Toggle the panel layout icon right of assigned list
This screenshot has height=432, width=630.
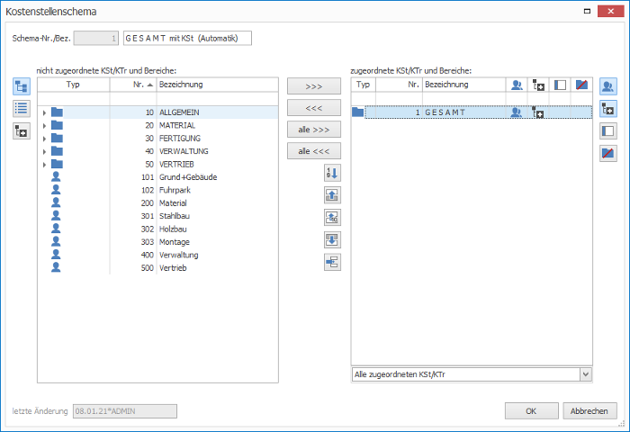pos(607,131)
